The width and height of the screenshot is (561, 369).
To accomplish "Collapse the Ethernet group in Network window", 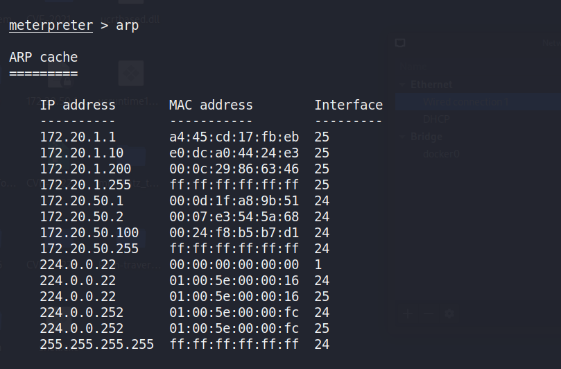I will 402,85.
